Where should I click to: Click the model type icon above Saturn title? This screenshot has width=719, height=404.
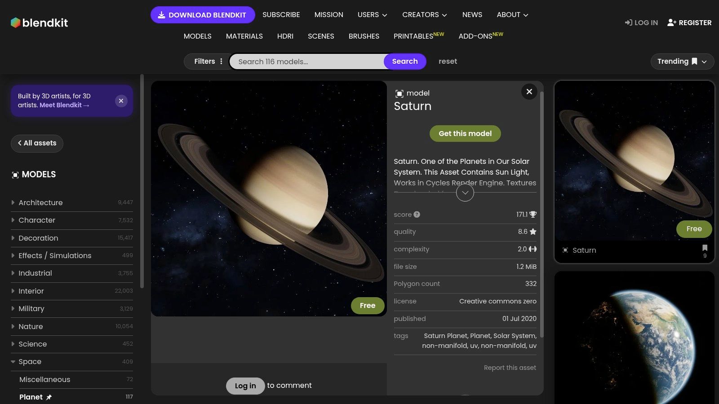coord(399,93)
